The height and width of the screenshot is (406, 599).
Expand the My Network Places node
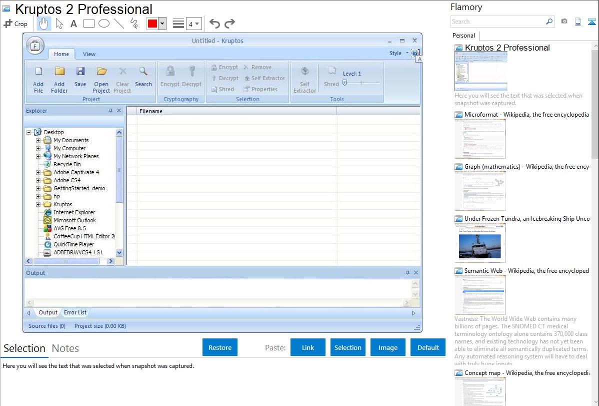pyautogui.click(x=38, y=157)
